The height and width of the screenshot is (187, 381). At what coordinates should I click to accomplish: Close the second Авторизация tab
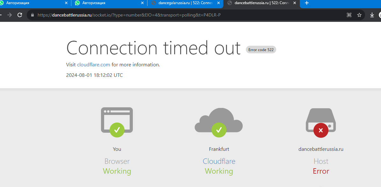(x=142, y=3)
